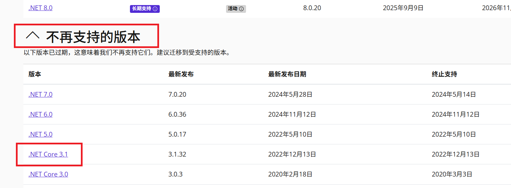Open the .NET 7.0 link
Image resolution: width=511 pixels, height=188 pixels.
point(40,95)
